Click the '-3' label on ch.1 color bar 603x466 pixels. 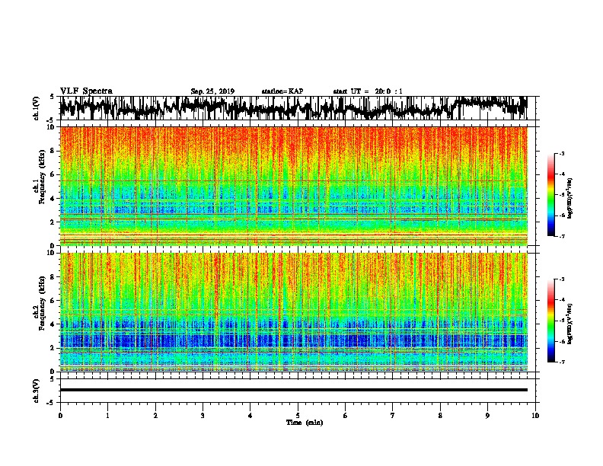click(x=561, y=153)
